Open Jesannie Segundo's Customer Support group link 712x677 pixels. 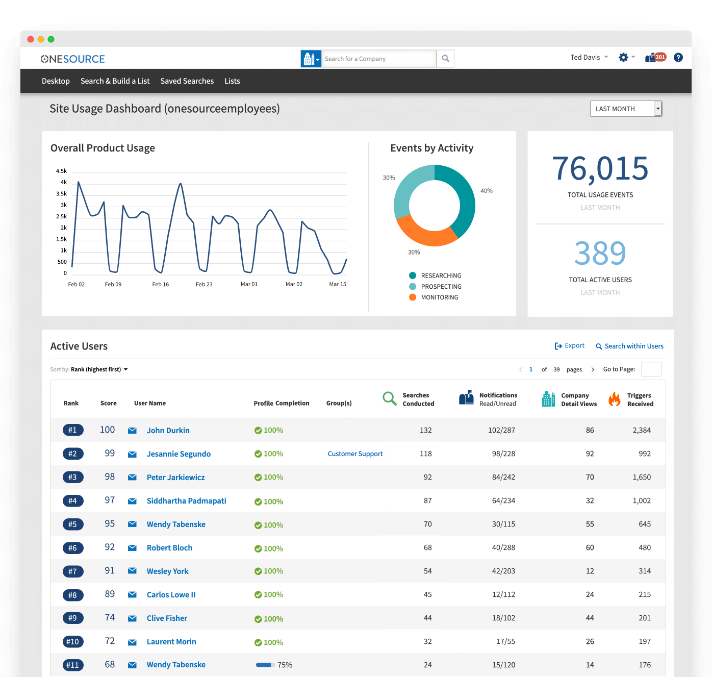coord(355,454)
